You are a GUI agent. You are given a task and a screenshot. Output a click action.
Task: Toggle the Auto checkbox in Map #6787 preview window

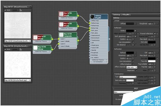5,10
